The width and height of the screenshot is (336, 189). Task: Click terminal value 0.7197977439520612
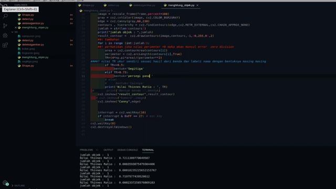(x=134, y=176)
